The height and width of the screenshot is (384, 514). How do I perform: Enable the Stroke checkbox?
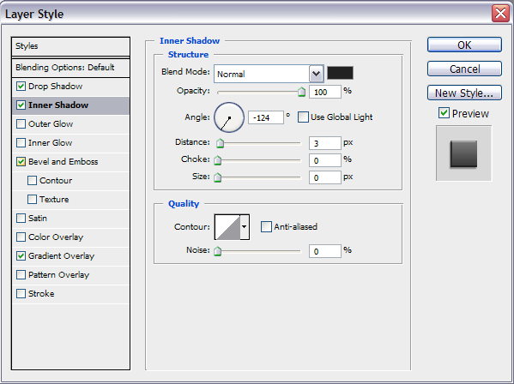pos(21,294)
